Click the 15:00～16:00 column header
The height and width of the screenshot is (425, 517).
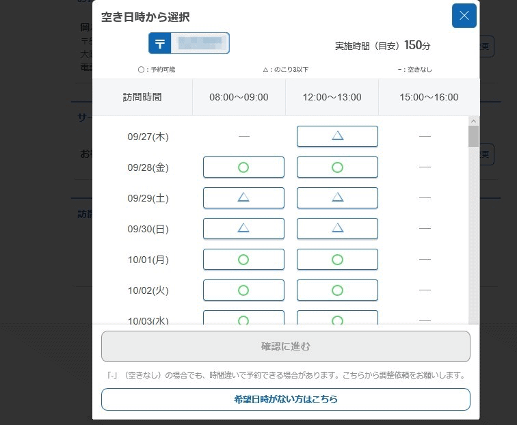point(429,97)
